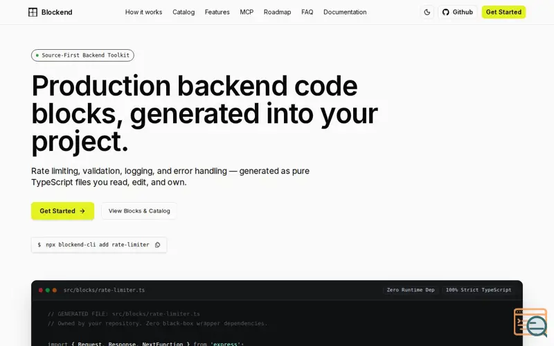Go to the Catalog nav link
554x346 pixels.
[184, 12]
